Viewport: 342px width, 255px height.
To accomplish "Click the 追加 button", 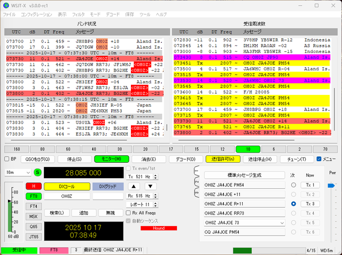I will pyautogui.click(x=83, y=213).
